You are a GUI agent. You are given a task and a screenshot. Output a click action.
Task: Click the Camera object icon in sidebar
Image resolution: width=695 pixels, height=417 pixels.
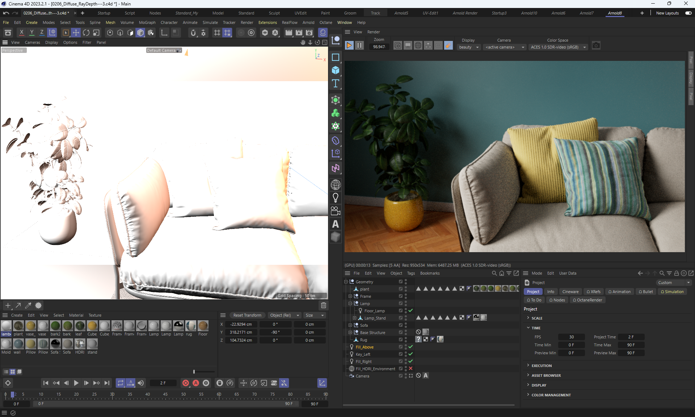[336, 211]
